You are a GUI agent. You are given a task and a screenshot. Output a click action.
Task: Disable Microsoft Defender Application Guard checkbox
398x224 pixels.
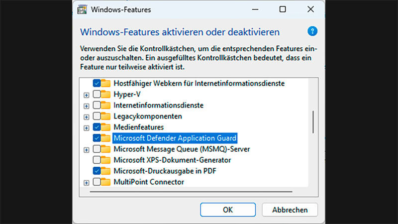tap(97, 138)
